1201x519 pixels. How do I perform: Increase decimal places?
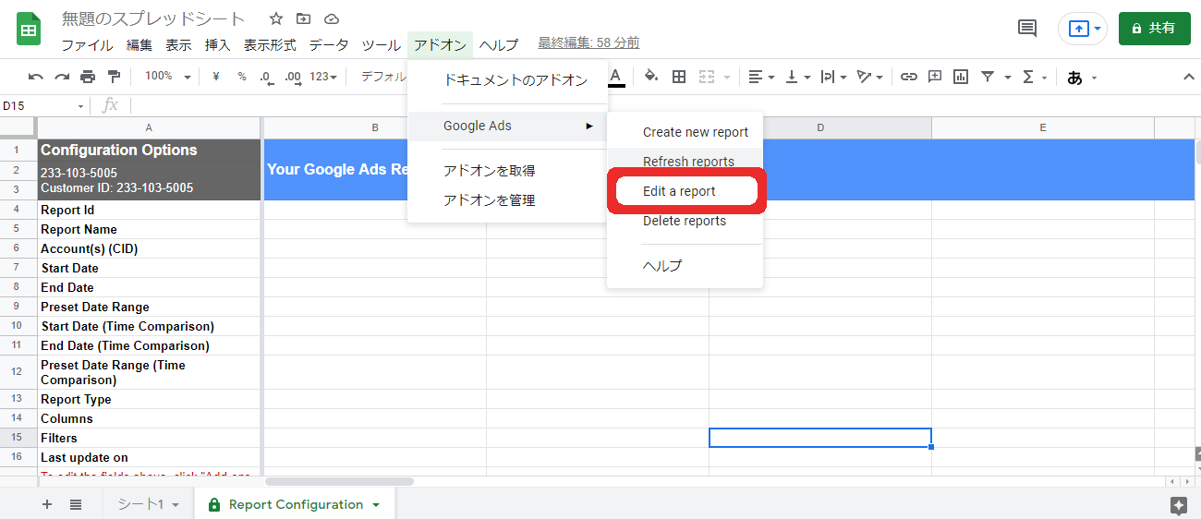tap(293, 77)
